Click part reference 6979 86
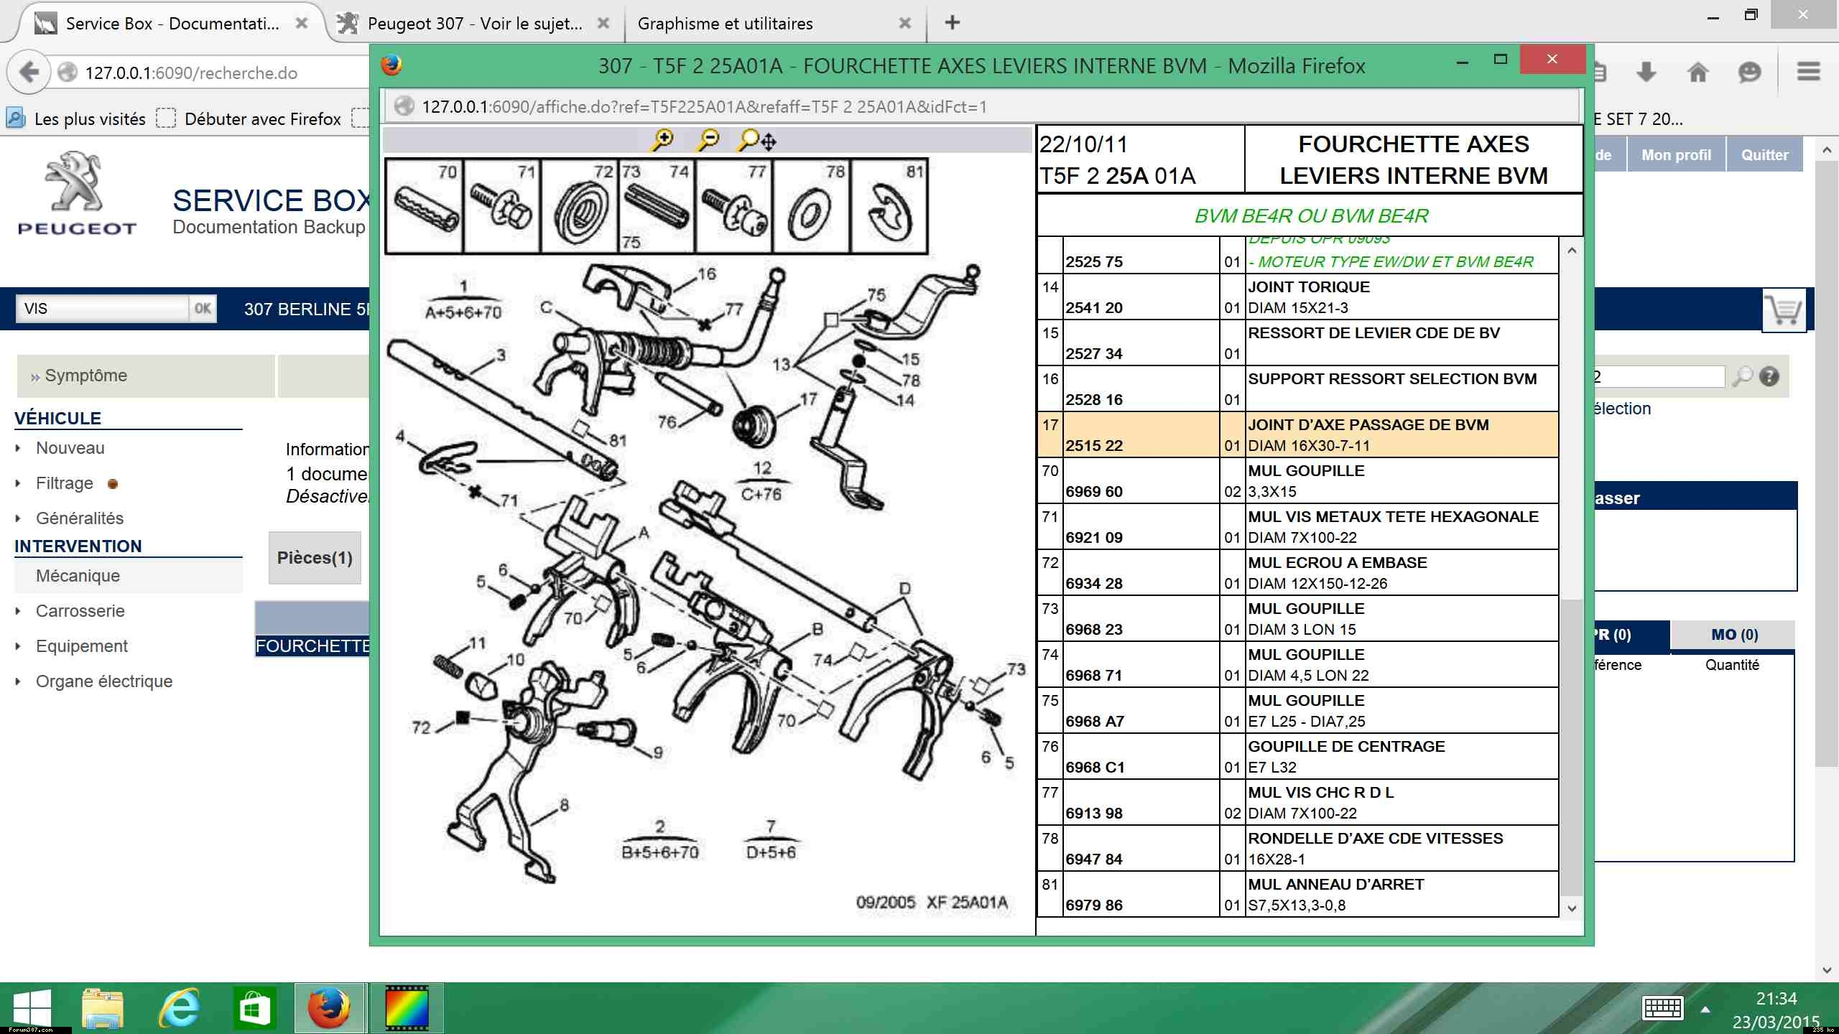The height and width of the screenshot is (1034, 1839). 1093,905
